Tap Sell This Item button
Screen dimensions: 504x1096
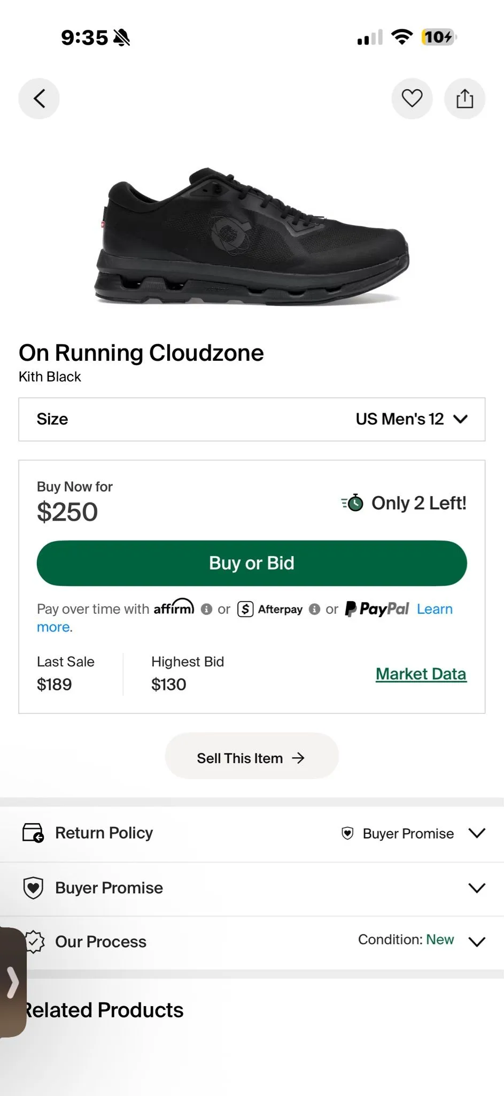[252, 758]
